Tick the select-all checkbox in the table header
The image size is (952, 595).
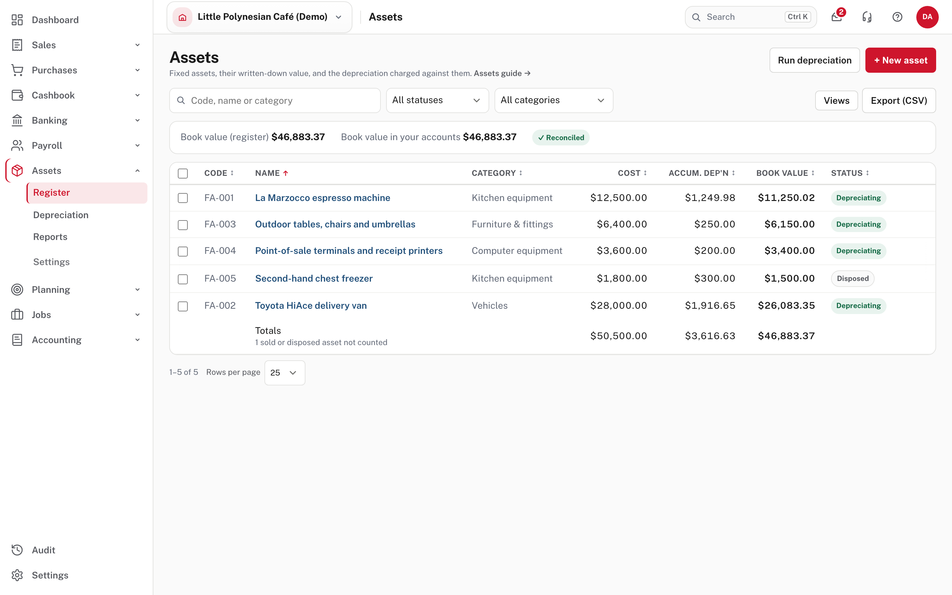(x=183, y=174)
